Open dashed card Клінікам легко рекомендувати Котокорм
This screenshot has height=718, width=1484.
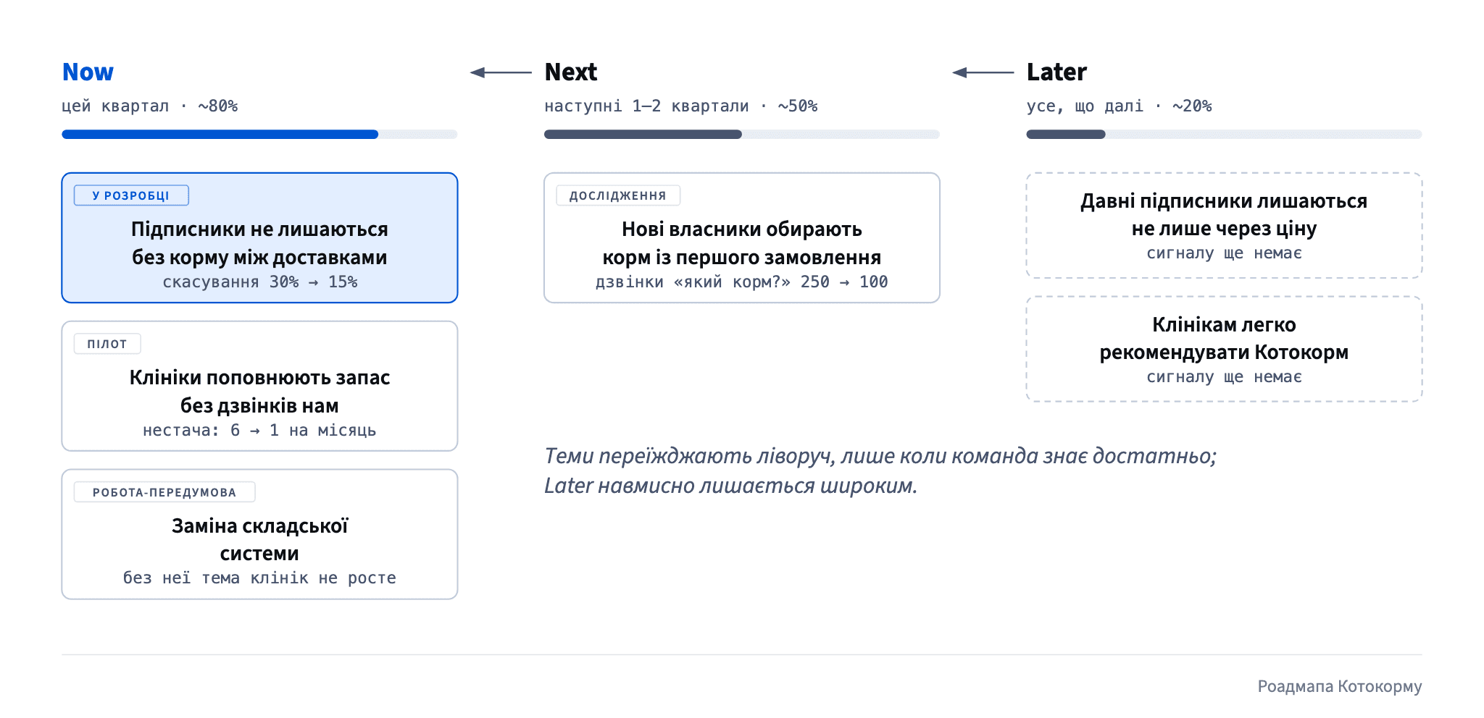tap(1224, 349)
